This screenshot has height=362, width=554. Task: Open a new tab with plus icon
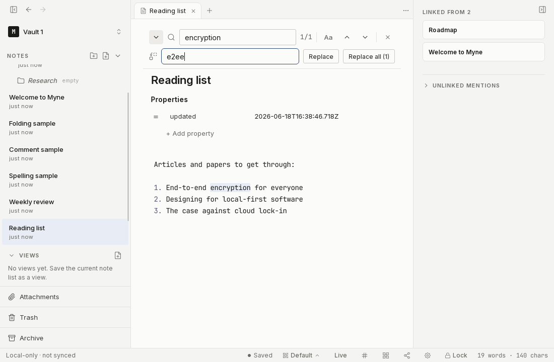(x=210, y=11)
